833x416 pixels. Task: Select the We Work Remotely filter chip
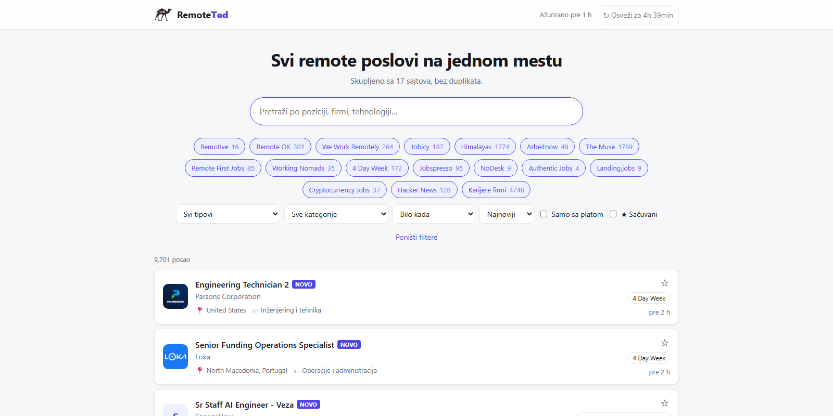[x=358, y=147]
